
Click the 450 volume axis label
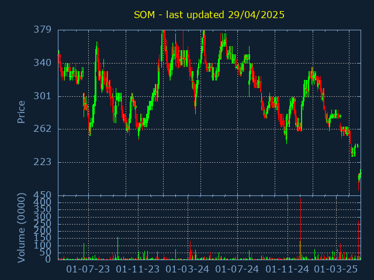click(x=43, y=195)
